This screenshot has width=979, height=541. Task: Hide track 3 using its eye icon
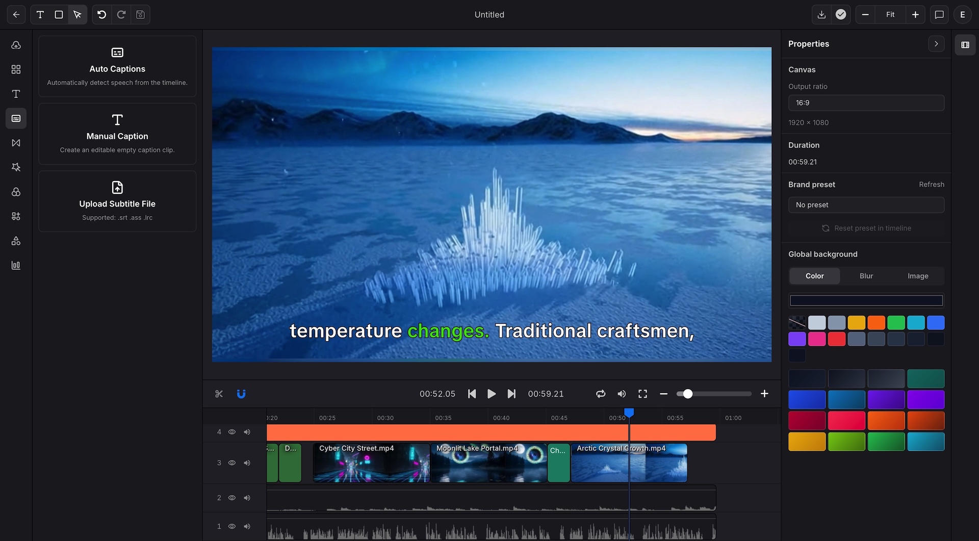[232, 462]
